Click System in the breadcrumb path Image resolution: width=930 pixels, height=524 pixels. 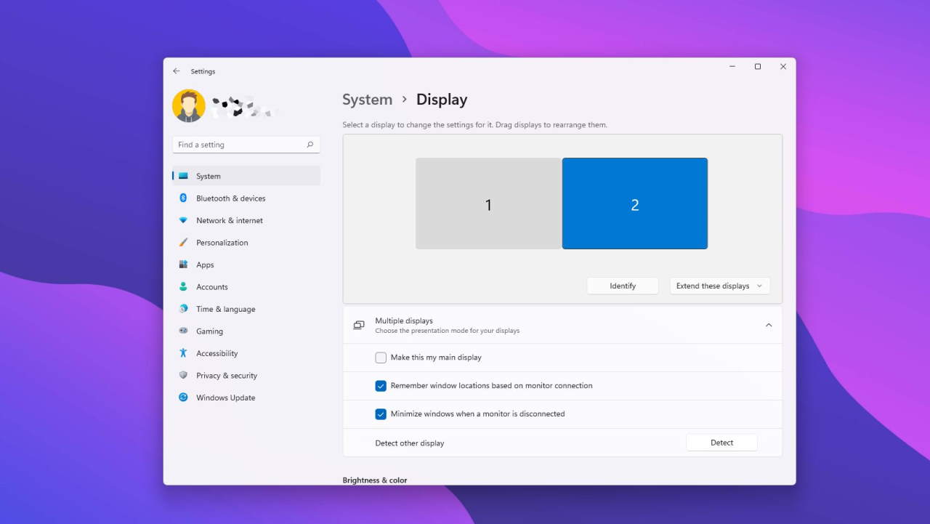point(367,100)
